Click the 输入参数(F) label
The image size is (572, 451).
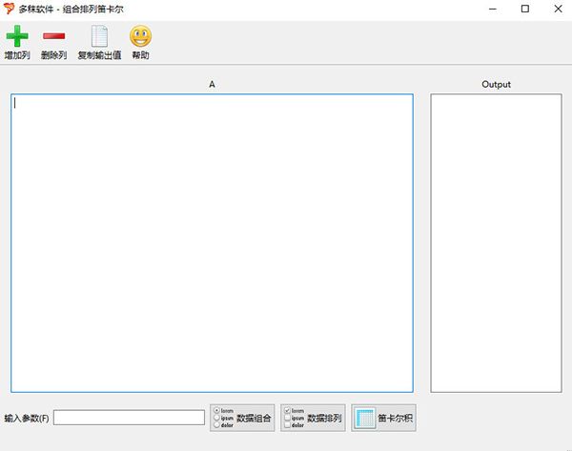(x=27, y=418)
